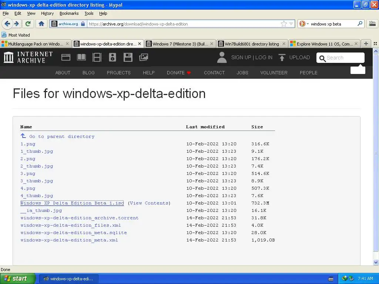Open windows-xp-delta-edition_meta.sqlite link
379x284 pixels.
coord(74,233)
